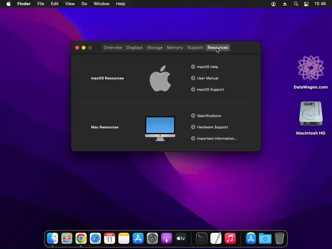
Task: Select the Macintosh HD desktop drive icon
Action: point(311,114)
